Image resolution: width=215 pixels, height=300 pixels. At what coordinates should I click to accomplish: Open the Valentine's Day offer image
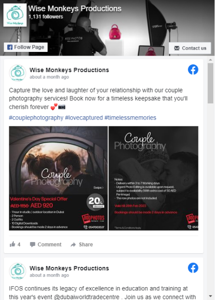[58, 178]
